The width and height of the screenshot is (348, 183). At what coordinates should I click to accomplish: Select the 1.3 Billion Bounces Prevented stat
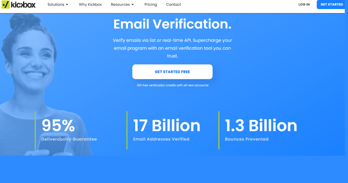coord(261,130)
